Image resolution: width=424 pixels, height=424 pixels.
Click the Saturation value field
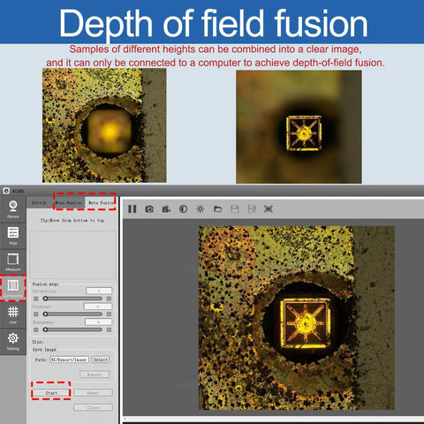(99, 291)
